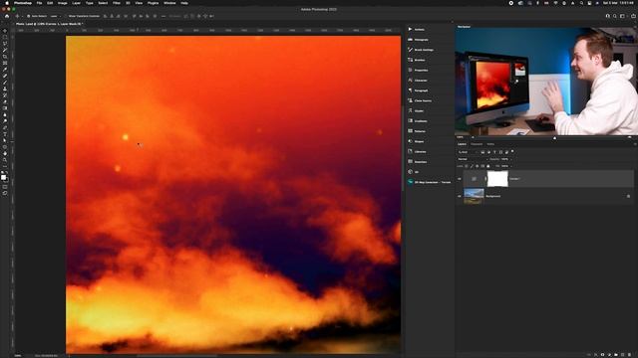This screenshot has width=638, height=358.
Task: Hide the Background layer
Action: (460, 196)
